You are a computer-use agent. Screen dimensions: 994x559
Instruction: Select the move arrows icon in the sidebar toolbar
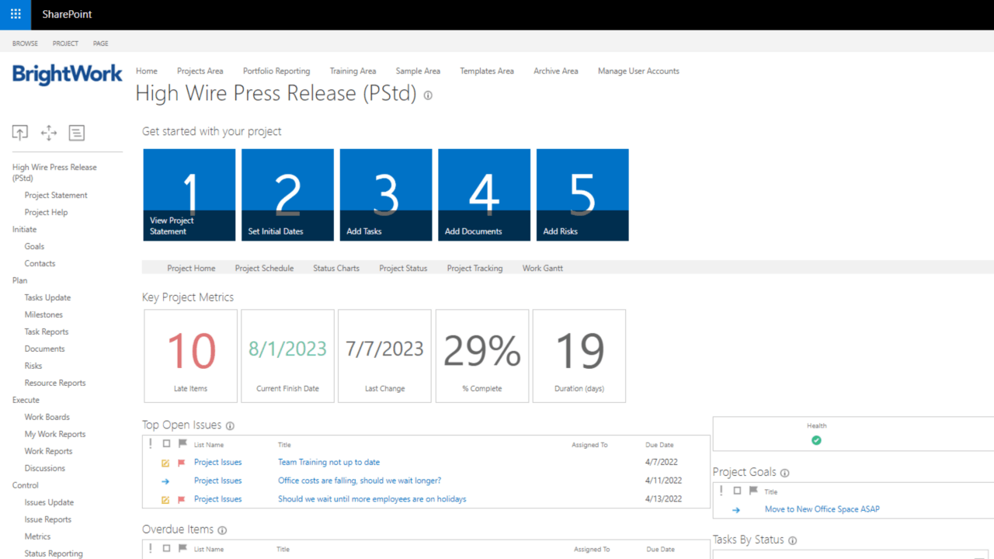(48, 132)
